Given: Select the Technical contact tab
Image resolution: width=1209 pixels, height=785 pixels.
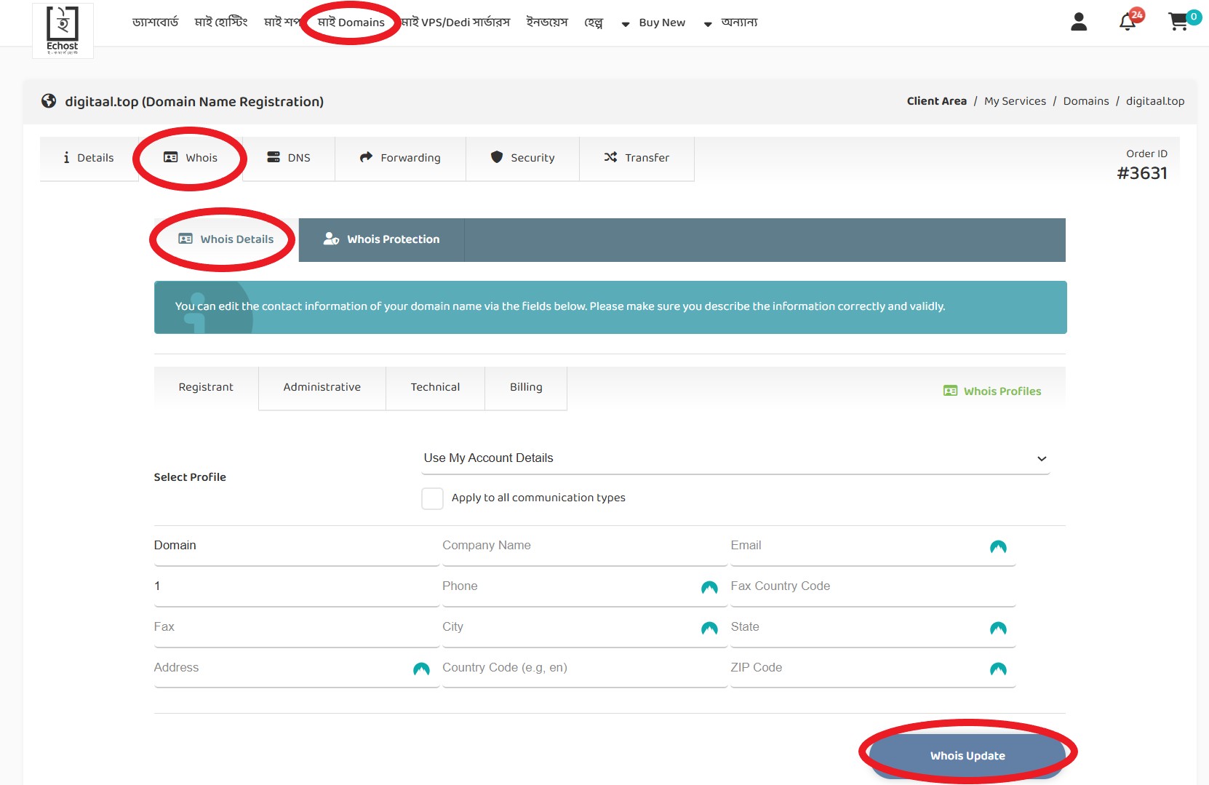Looking at the screenshot, I should tap(435, 387).
